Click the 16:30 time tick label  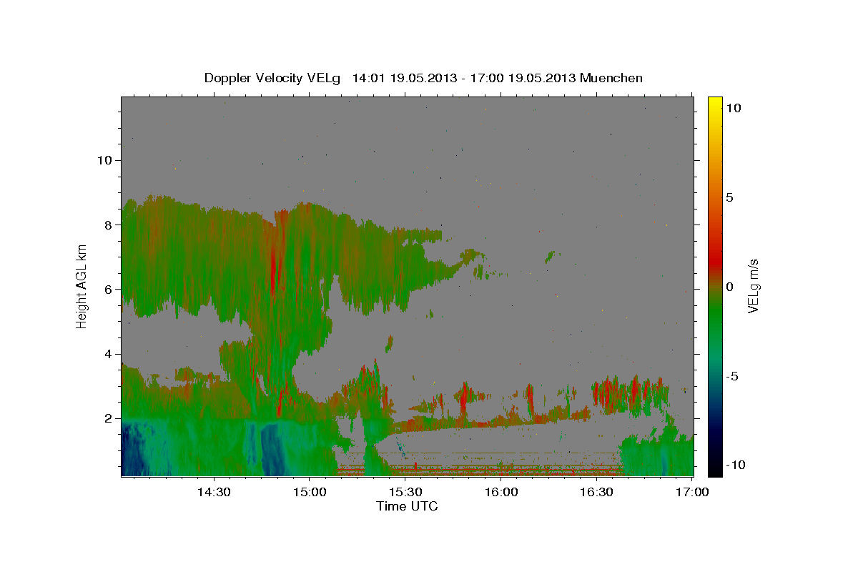pyautogui.click(x=597, y=492)
